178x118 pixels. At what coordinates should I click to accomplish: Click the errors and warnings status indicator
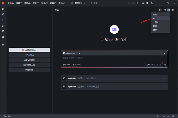pyautogui.click(x=8, y=116)
